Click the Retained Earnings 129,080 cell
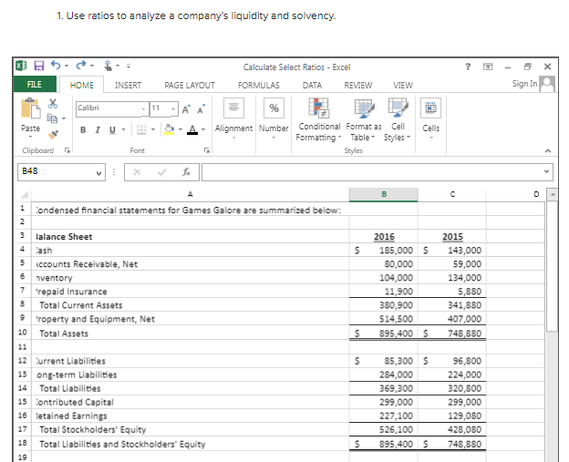Image resolution: width=569 pixels, height=462 pixels. coord(452,416)
